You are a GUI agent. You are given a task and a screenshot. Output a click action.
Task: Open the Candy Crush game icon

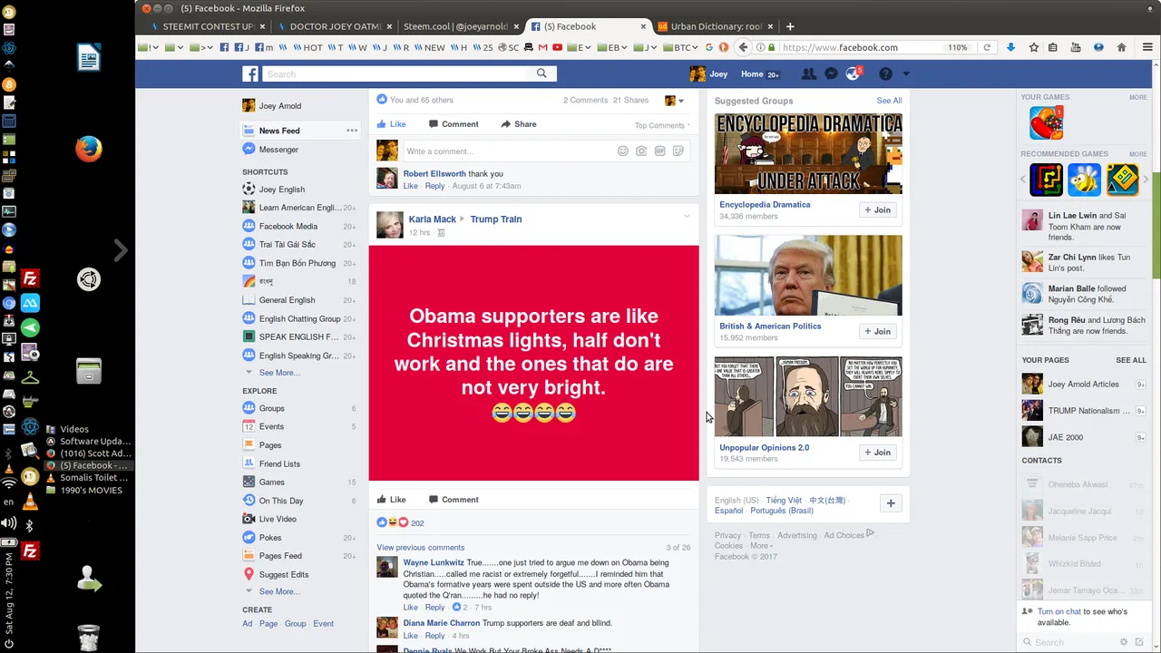1046,122
